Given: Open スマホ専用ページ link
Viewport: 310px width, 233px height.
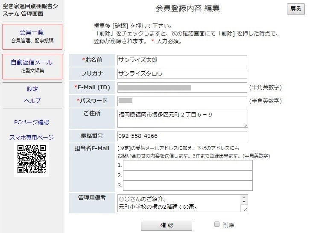Looking at the screenshot, I should 32,137.
